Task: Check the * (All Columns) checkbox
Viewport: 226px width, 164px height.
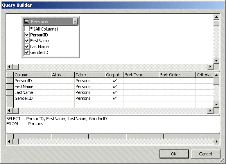Action: pos(27,29)
